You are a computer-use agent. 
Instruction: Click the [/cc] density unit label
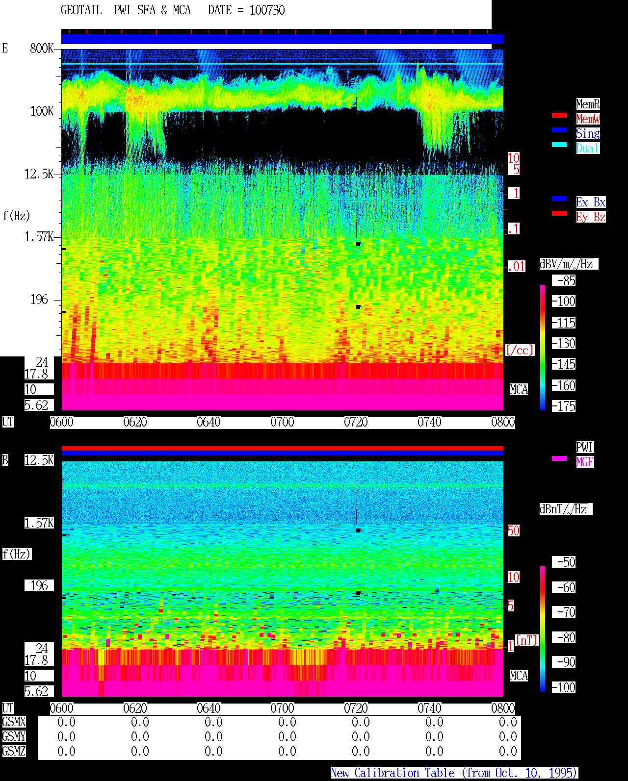point(520,350)
